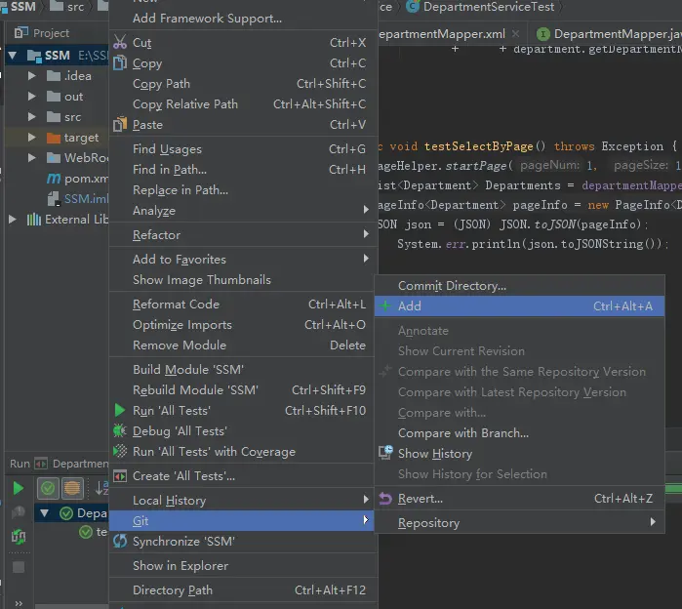Choose Show in Explorer
The height and width of the screenshot is (609, 682).
[x=241, y=565]
